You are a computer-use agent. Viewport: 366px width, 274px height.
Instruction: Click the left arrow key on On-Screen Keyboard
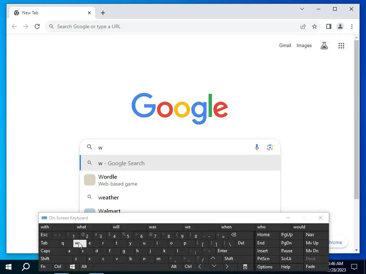pyautogui.click(x=200, y=267)
